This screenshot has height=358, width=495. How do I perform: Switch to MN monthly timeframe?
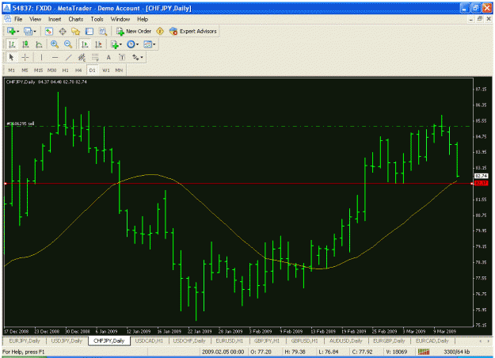pos(119,70)
